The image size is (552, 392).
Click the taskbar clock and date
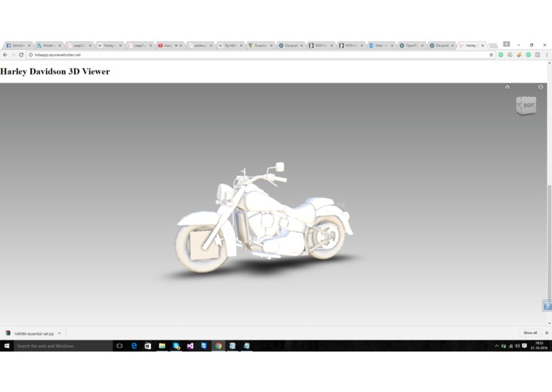pyautogui.click(x=539, y=346)
